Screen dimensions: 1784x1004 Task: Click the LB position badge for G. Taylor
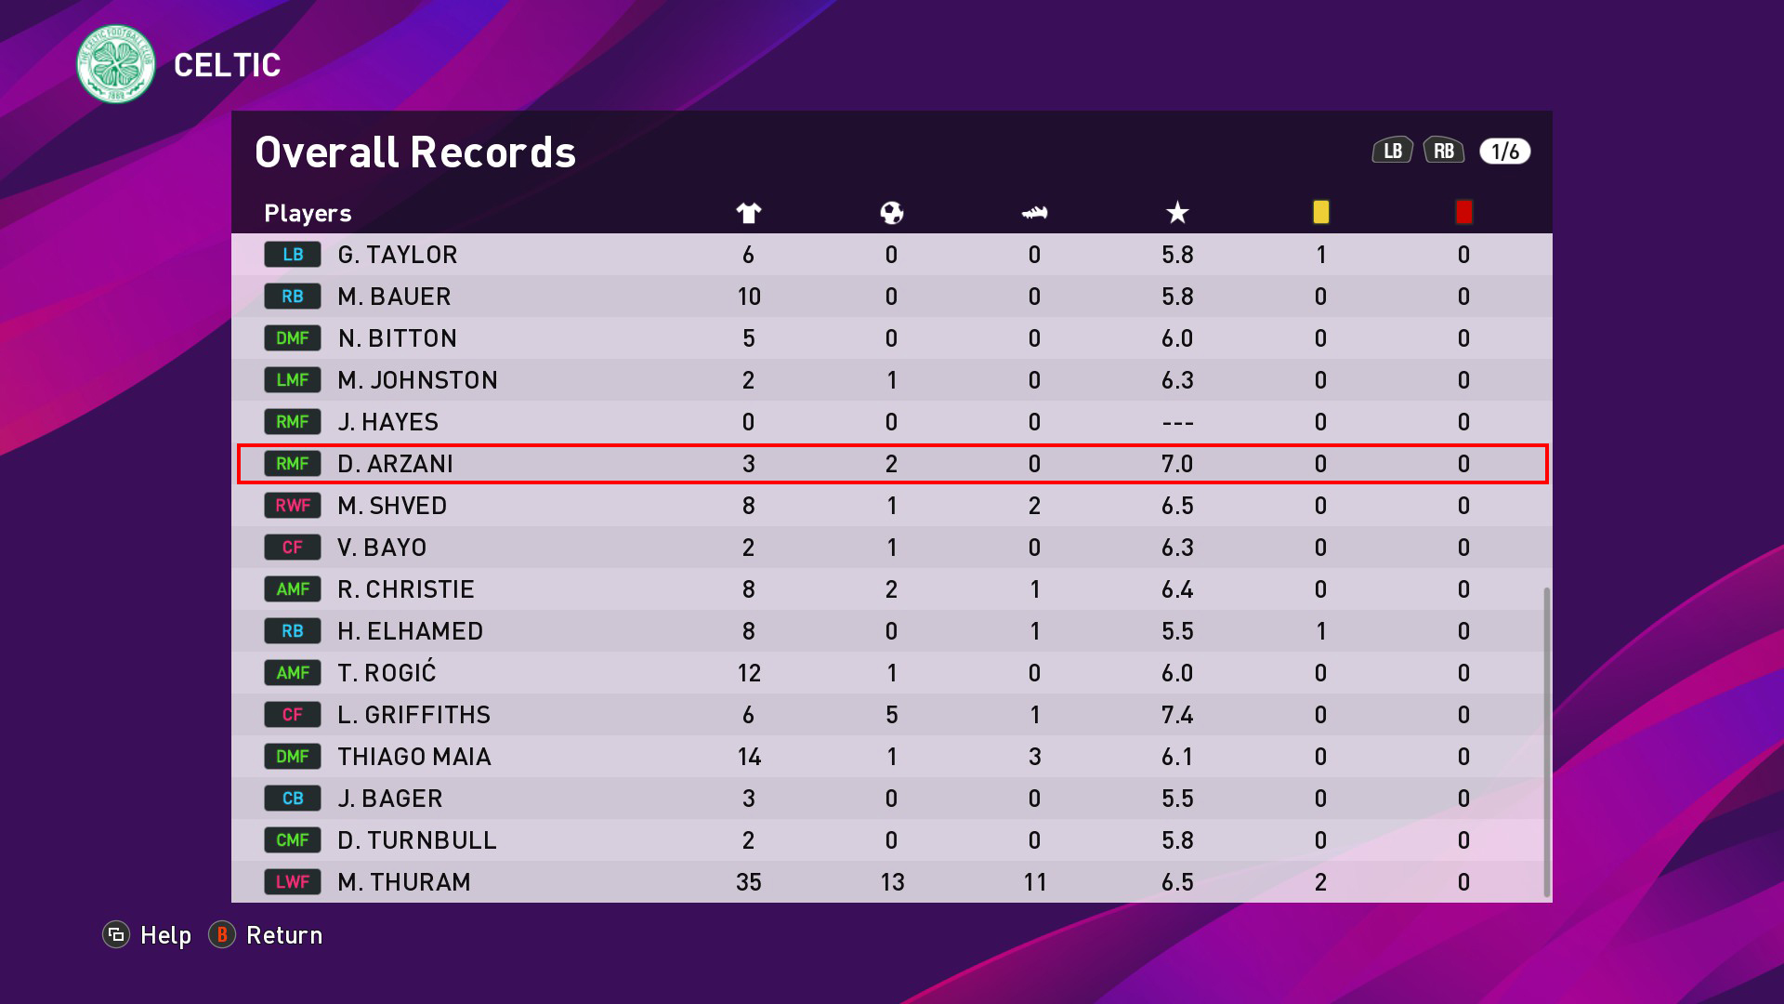[293, 255]
